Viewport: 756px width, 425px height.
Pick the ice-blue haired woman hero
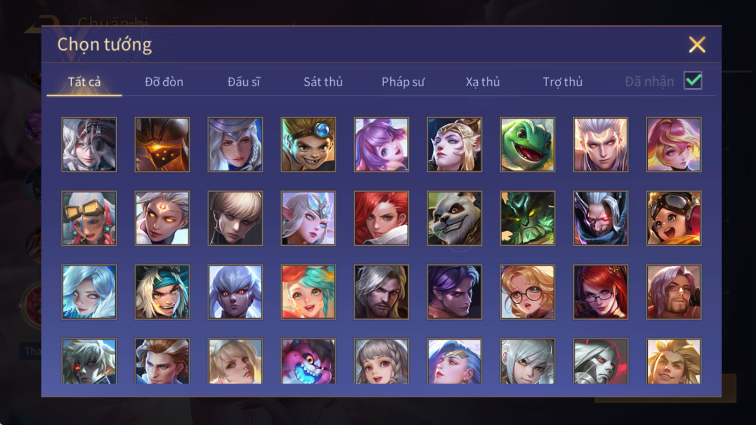point(89,292)
